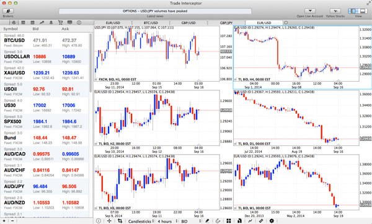
Task: Select the AUD/CHF watchlist row
Action: coord(45,170)
